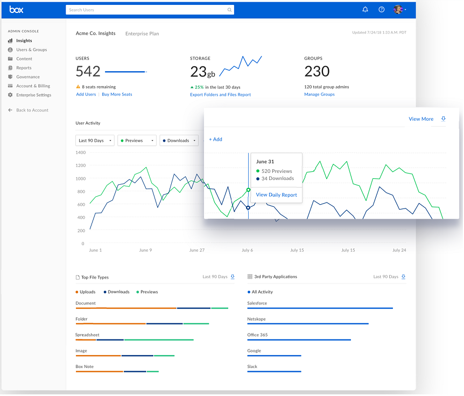The image size is (464, 396).
Task: Click the Spreadsheet file type bar
Action: [135, 340]
